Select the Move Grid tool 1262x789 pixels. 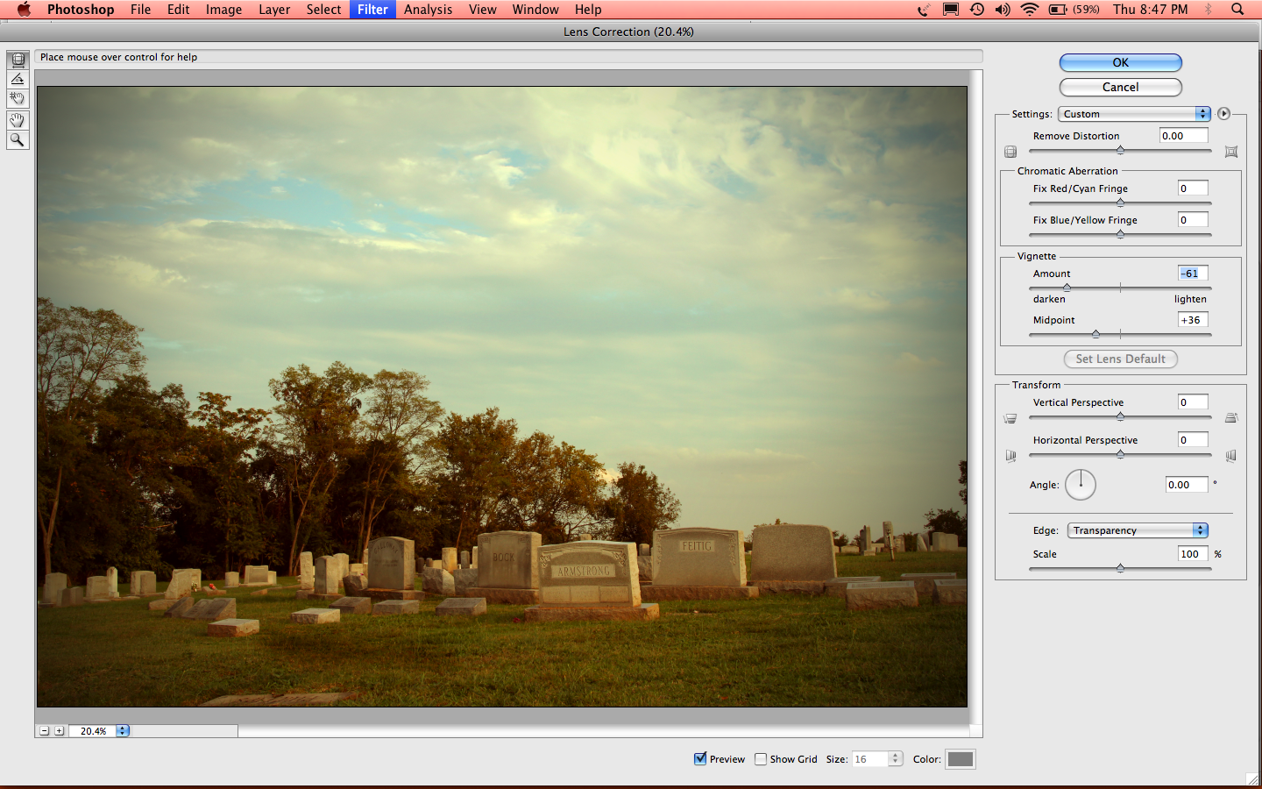tap(18, 98)
